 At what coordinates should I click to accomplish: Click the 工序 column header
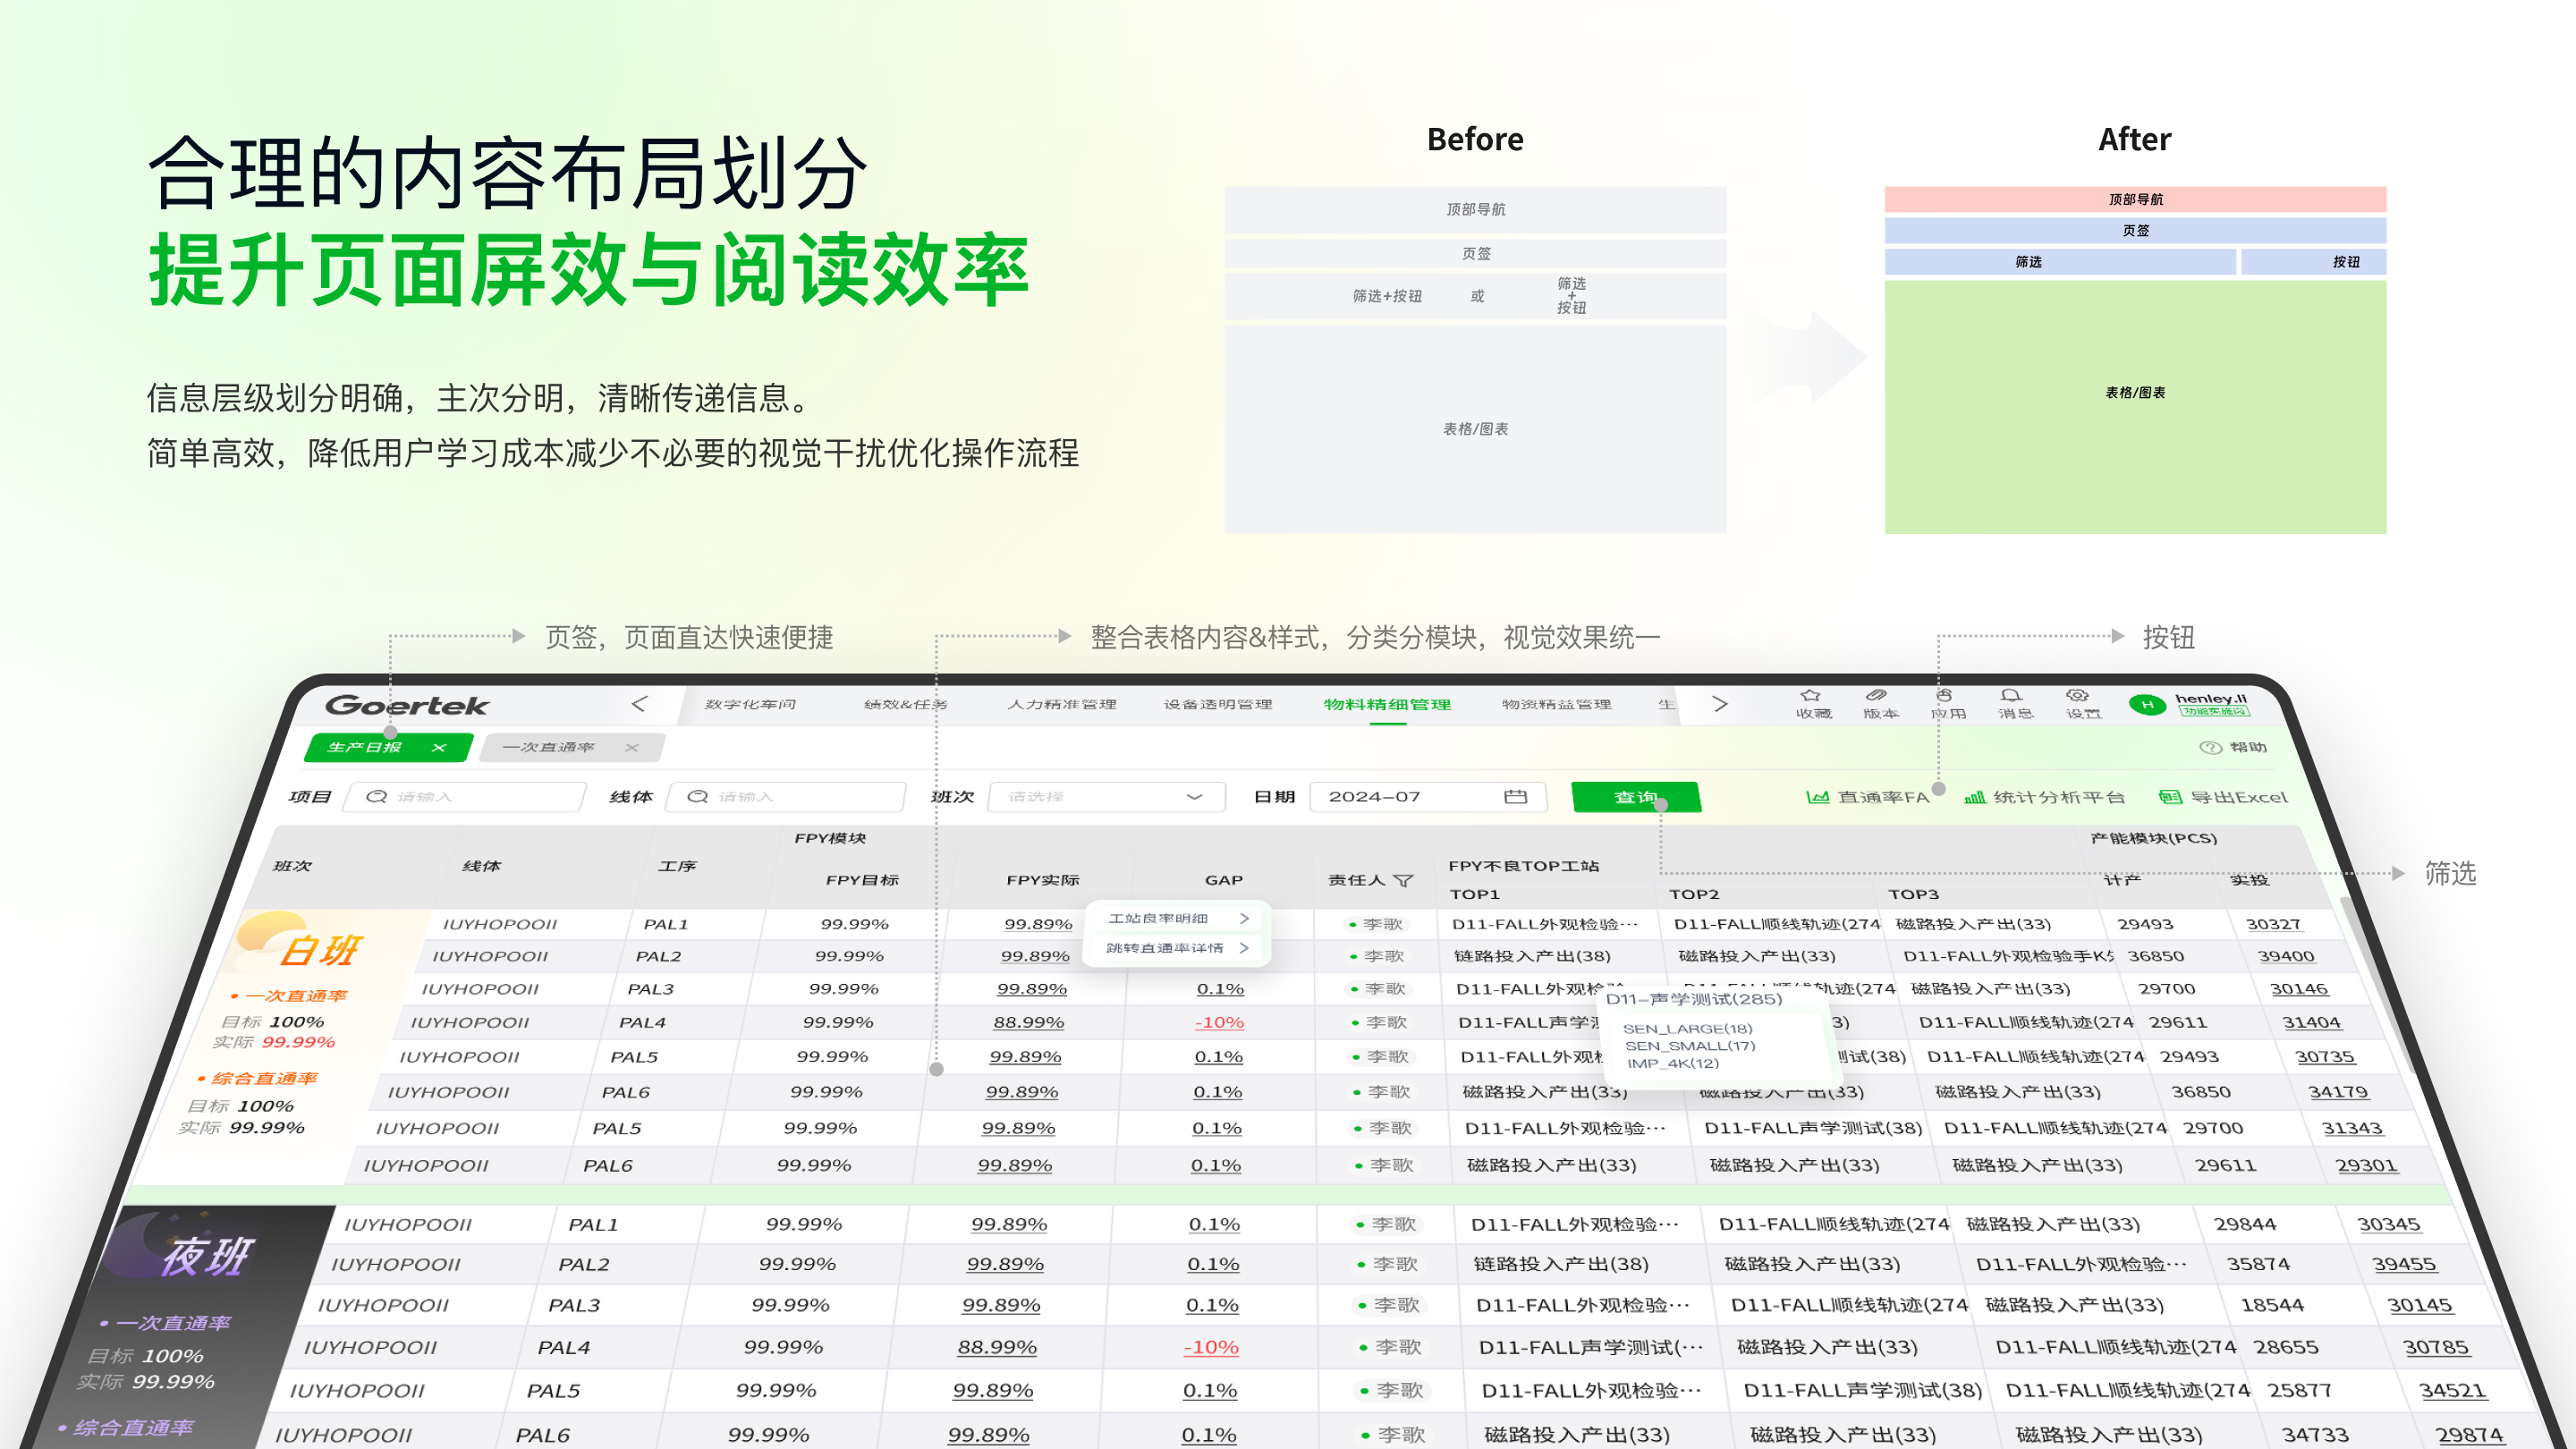(677, 866)
